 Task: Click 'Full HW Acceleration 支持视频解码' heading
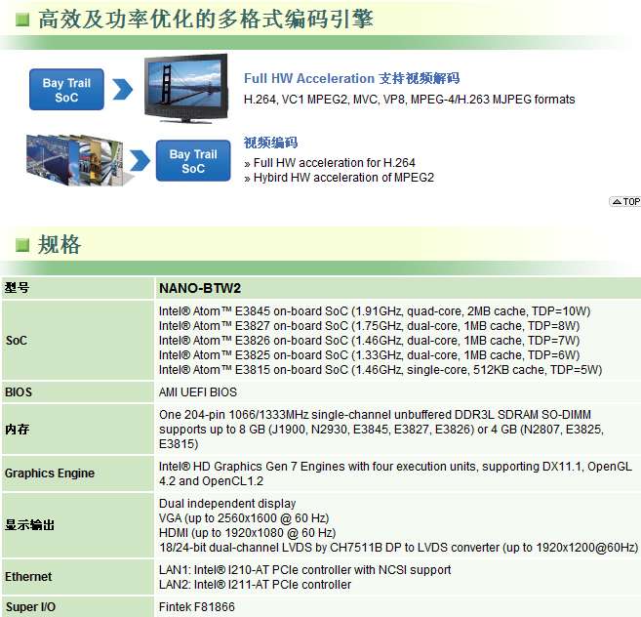point(351,78)
